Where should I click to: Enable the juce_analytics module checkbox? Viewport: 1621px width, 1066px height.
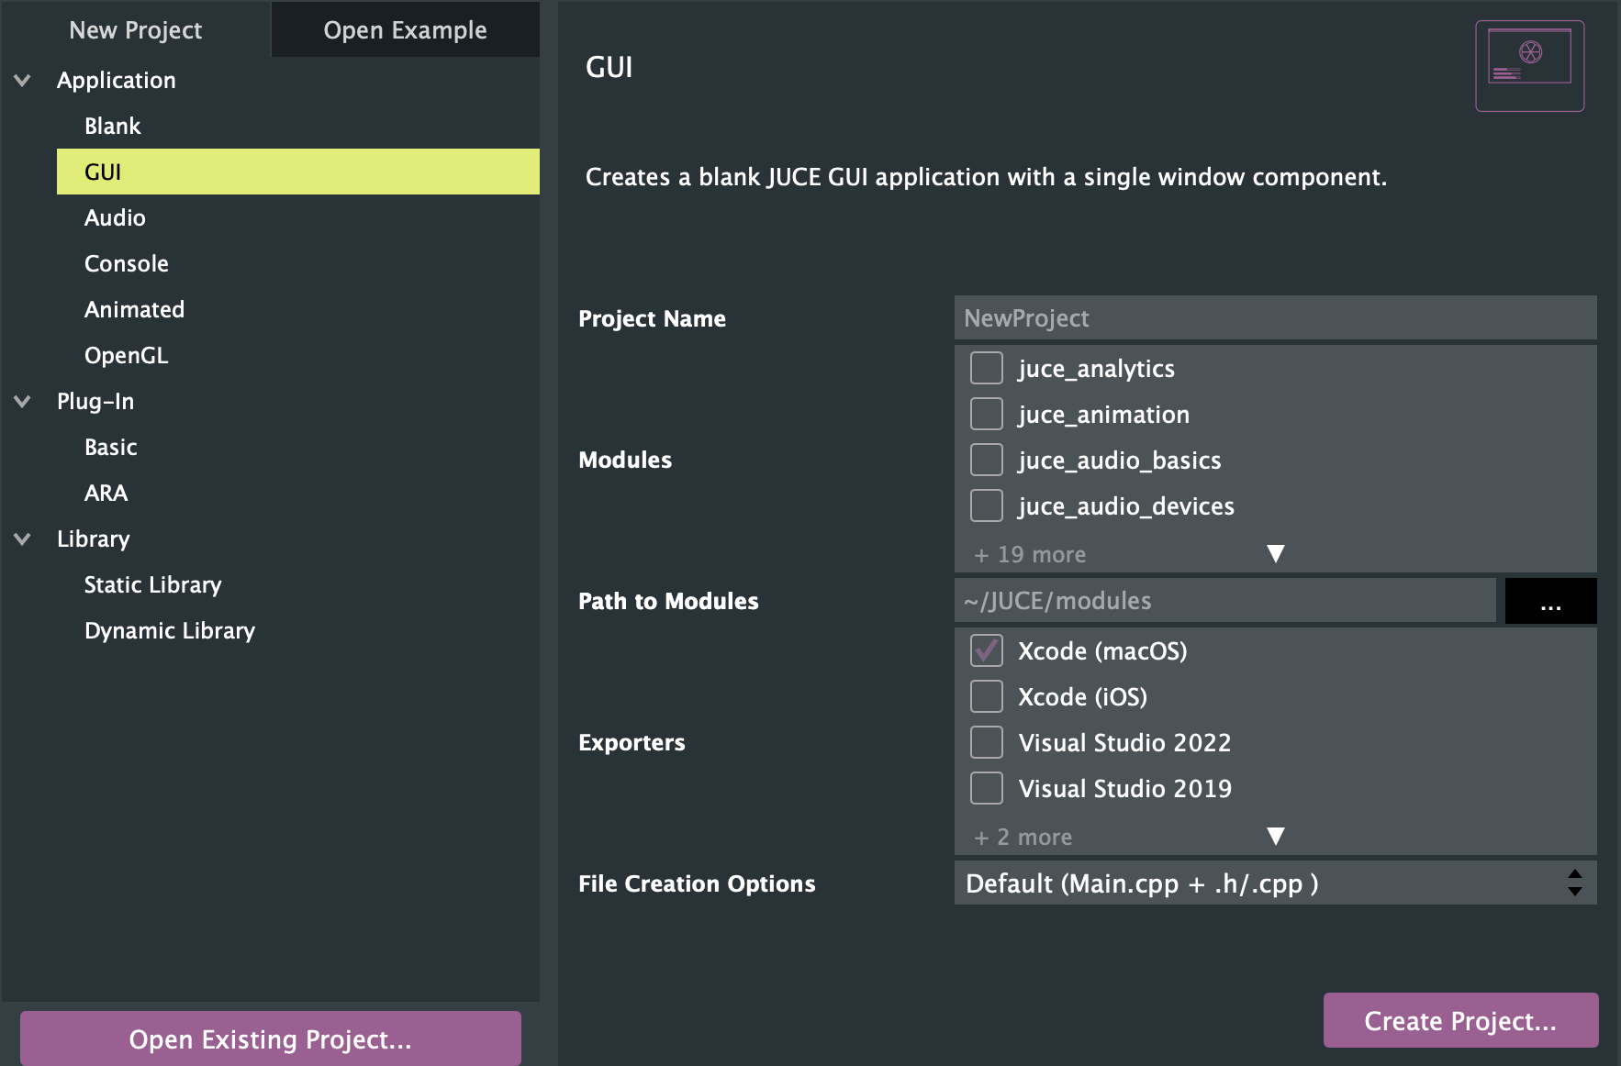(x=987, y=368)
